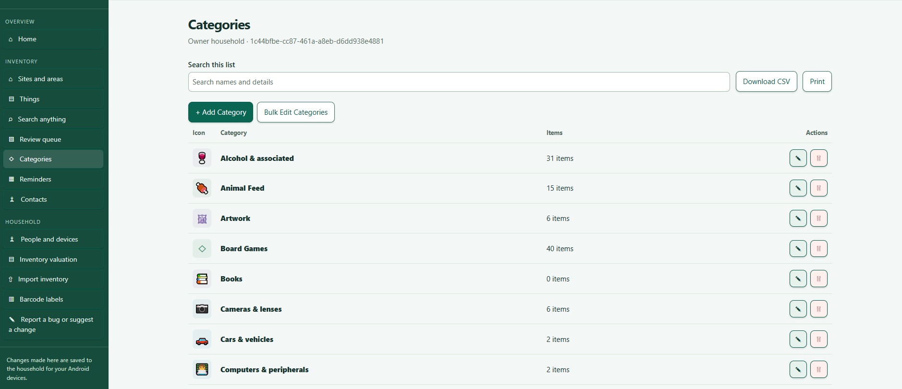Click the Board Games category name
The height and width of the screenshot is (389, 902).
[x=244, y=248]
